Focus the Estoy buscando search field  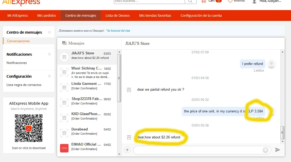[149, 1]
